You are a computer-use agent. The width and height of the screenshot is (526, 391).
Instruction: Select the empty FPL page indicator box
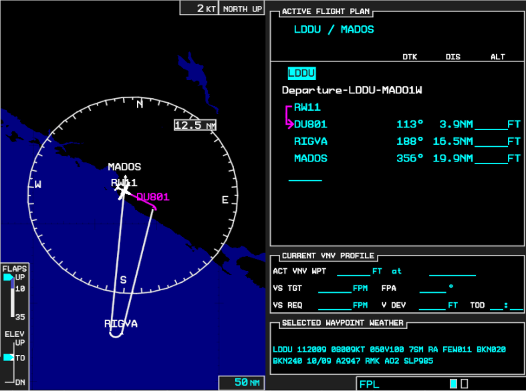pos(465,384)
